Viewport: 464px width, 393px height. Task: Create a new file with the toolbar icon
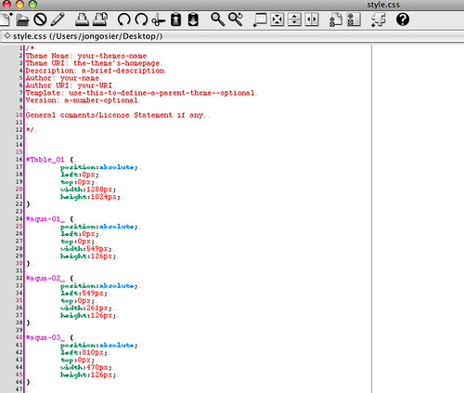6,20
